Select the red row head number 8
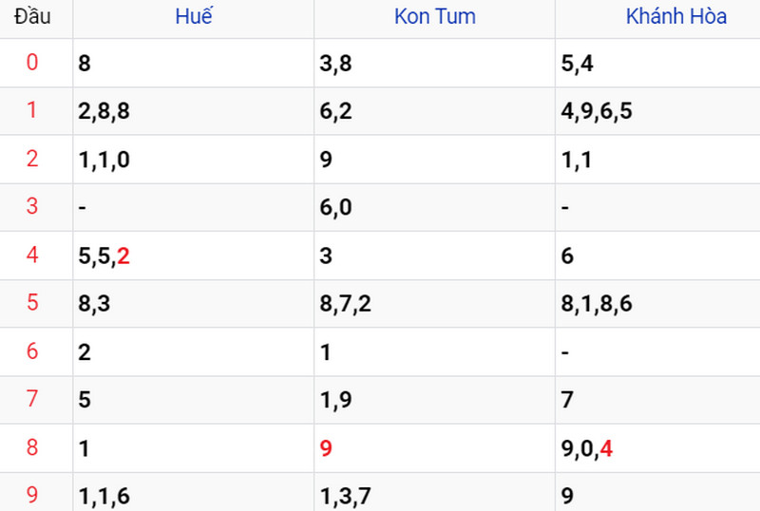Viewport: 760px width, 511px height. [32, 447]
